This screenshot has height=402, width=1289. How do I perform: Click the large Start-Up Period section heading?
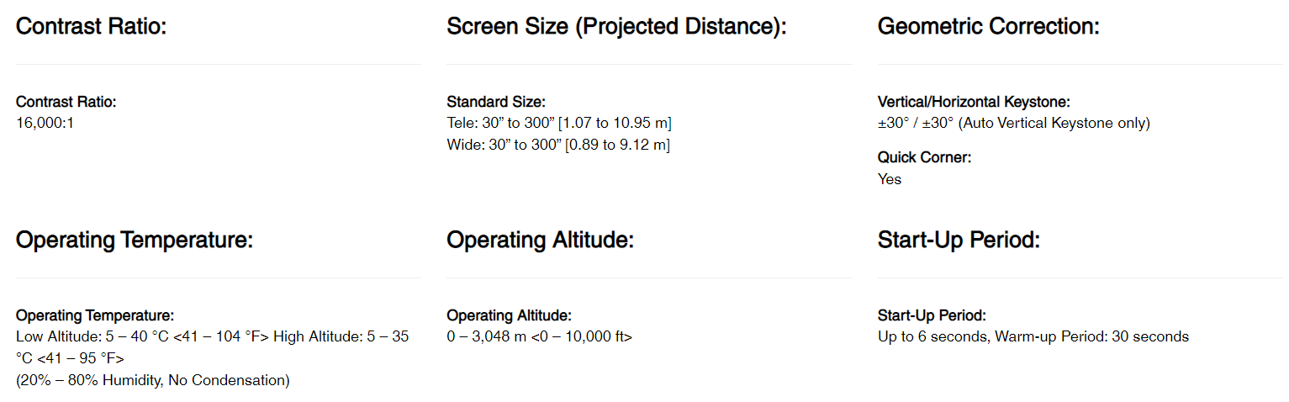click(959, 241)
